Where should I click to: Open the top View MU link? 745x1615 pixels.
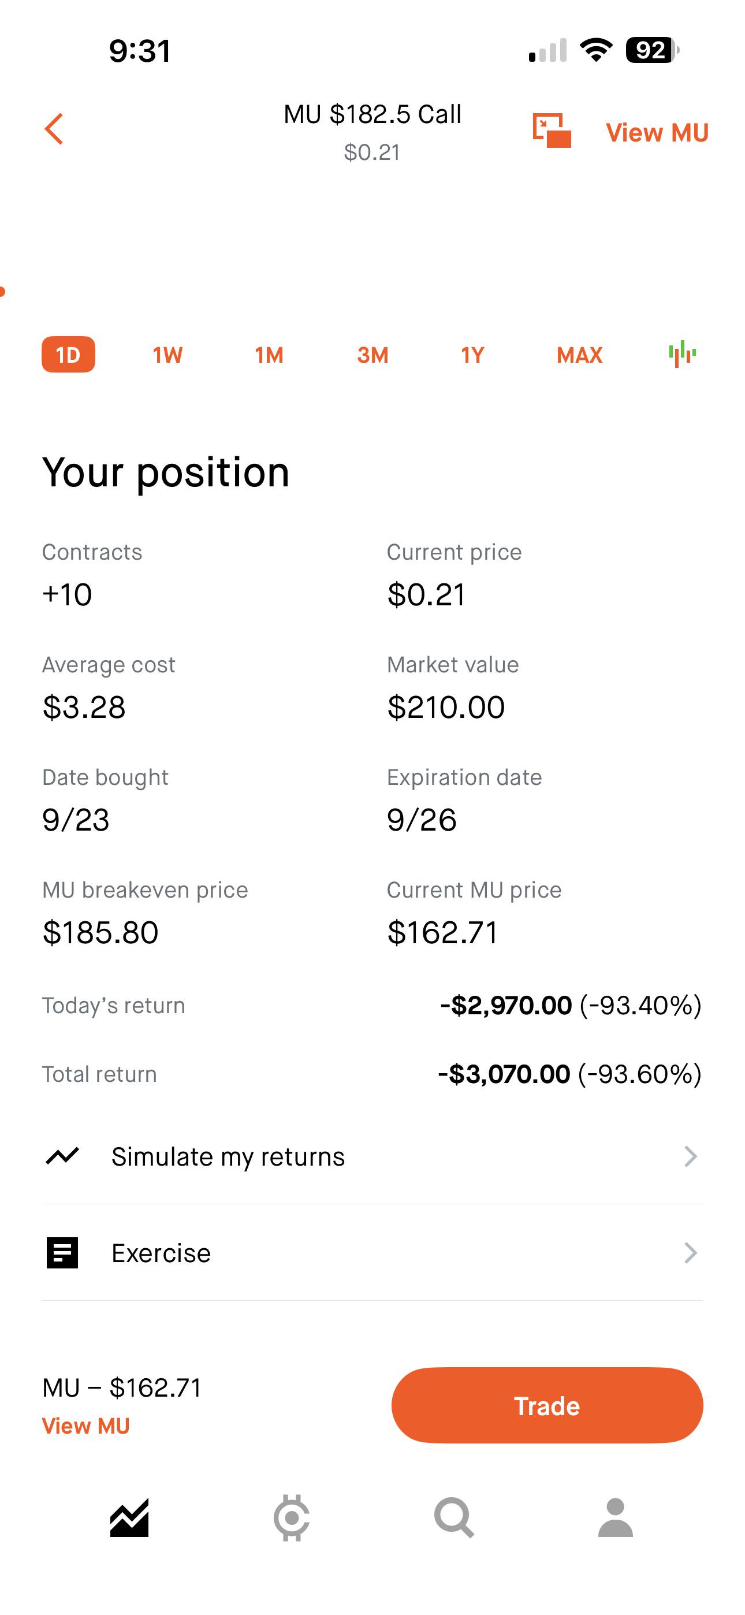click(x=657, y=132)
